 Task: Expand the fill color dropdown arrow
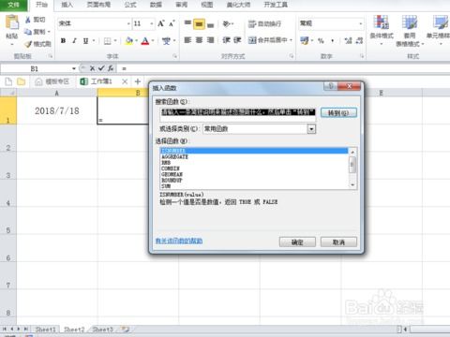point(136,40)
